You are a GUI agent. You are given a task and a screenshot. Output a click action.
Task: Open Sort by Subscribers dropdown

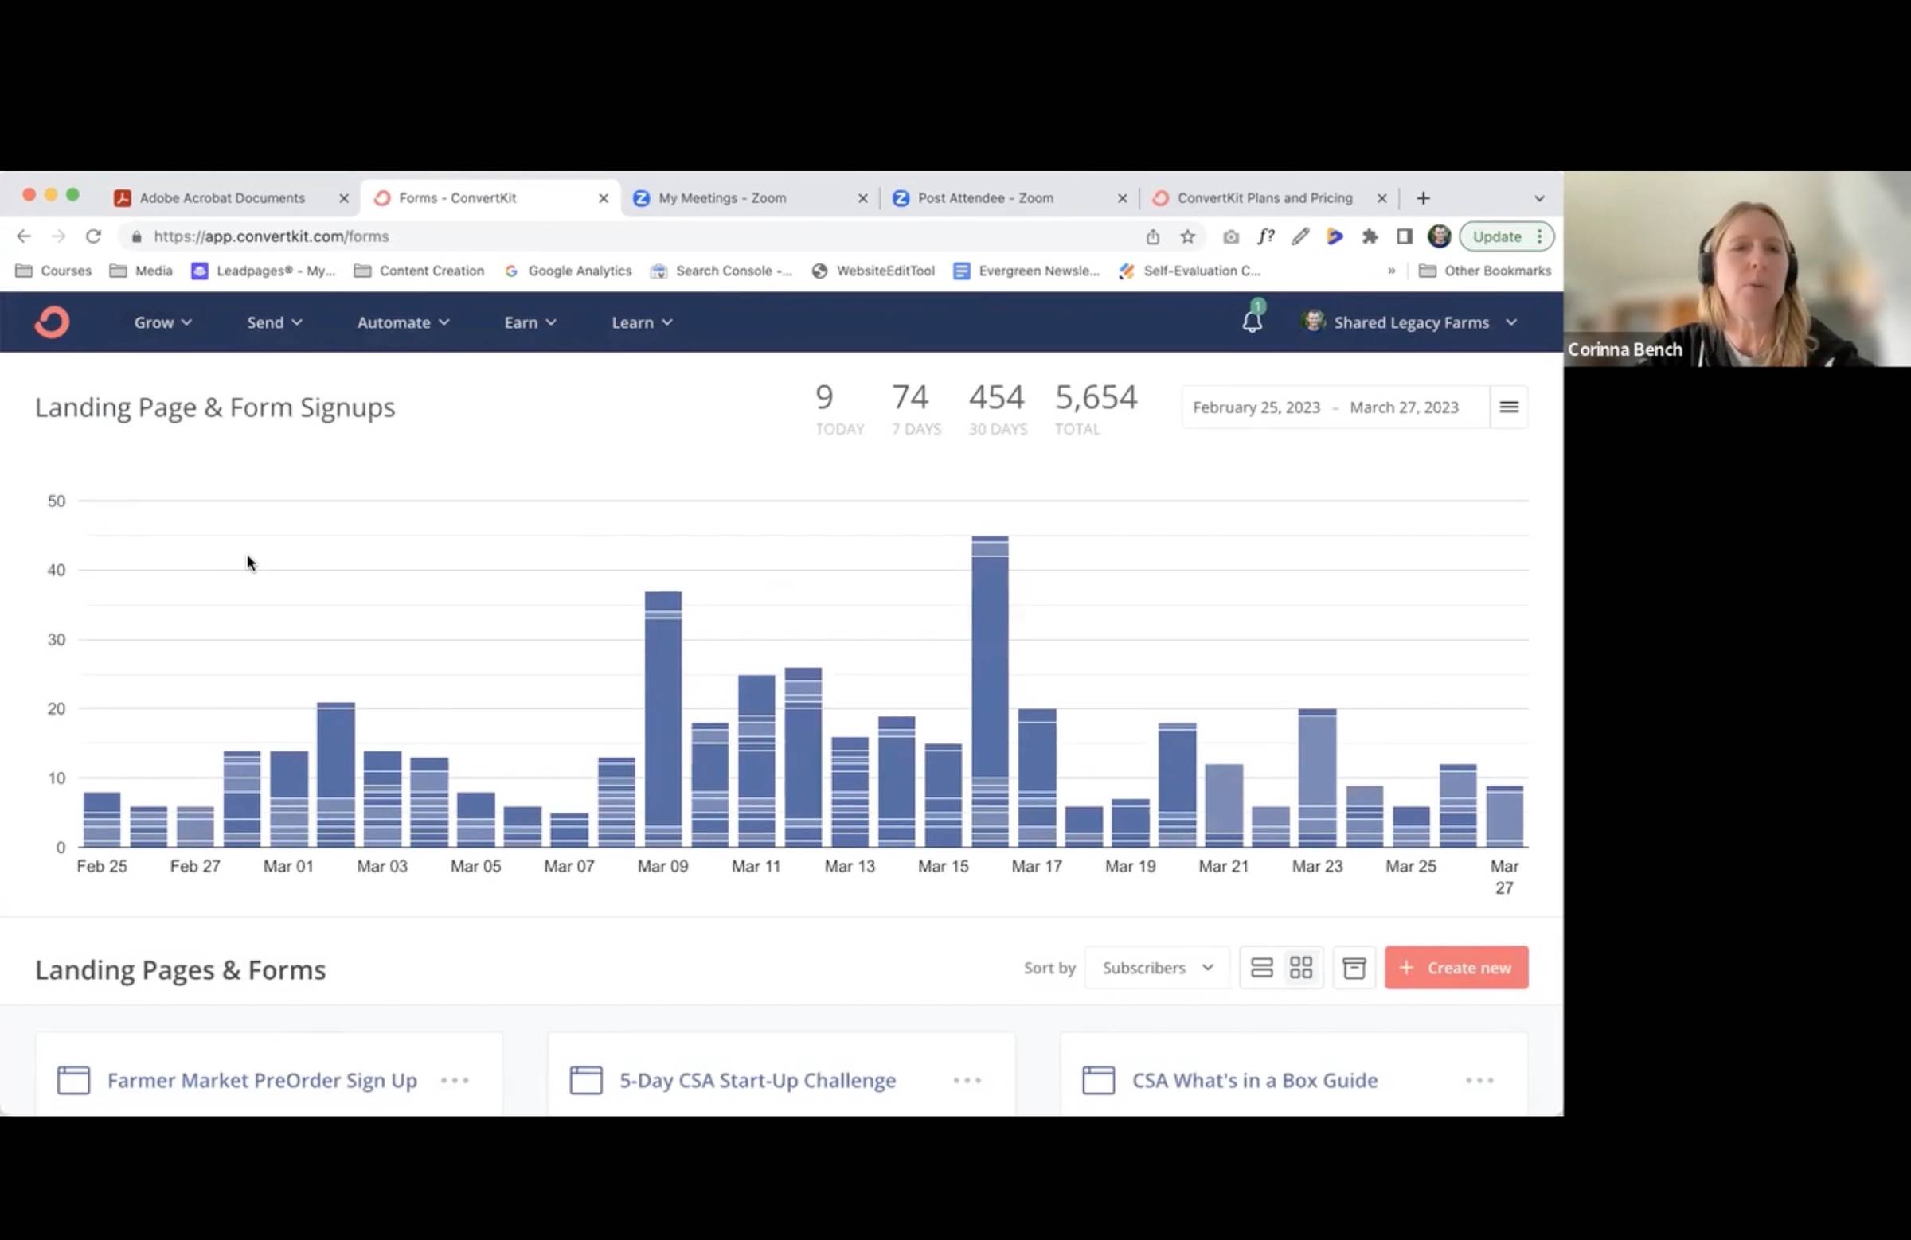click(x=1156, y=968)
